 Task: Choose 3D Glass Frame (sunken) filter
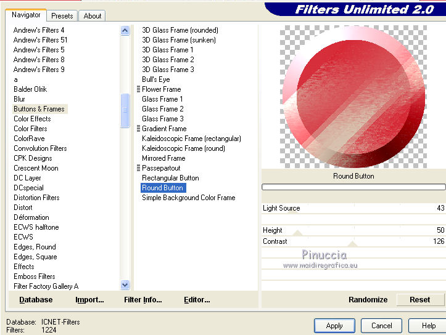point(179,40)
